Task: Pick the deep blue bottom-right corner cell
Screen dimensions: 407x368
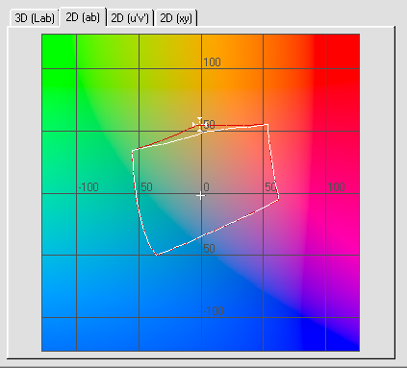Action: click(343, 334)
